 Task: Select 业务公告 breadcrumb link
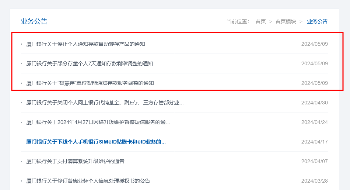tap(317, 21)
